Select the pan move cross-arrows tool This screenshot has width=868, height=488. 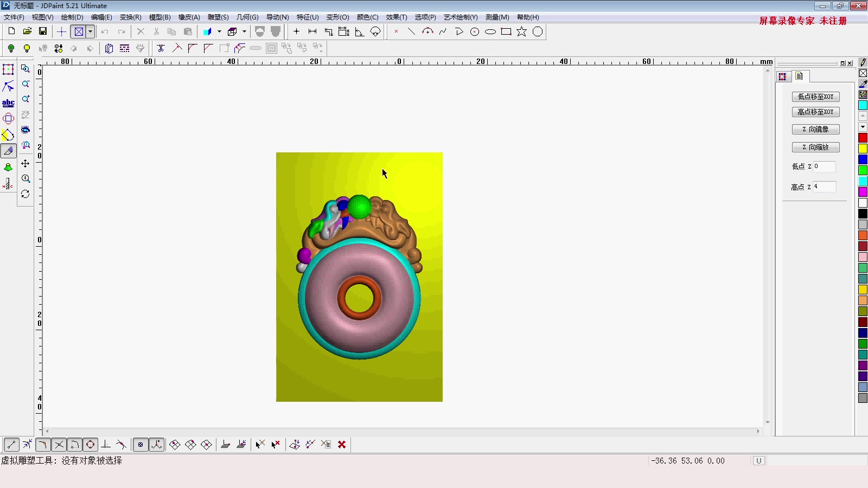tap(25, 163)
